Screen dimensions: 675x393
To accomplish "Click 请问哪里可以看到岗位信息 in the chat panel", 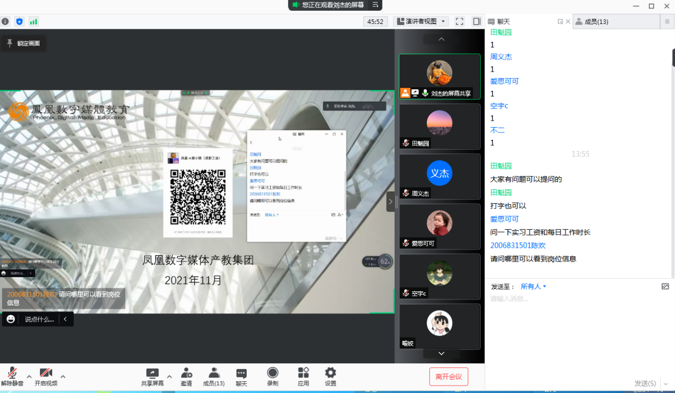I will click(x=533, y=259).
